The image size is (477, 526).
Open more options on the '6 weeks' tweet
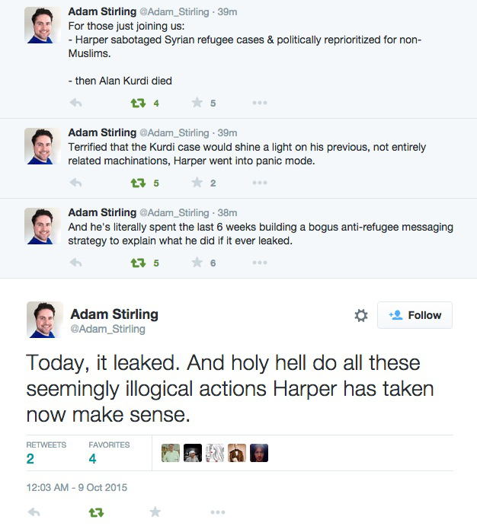(x=259, y=263)
